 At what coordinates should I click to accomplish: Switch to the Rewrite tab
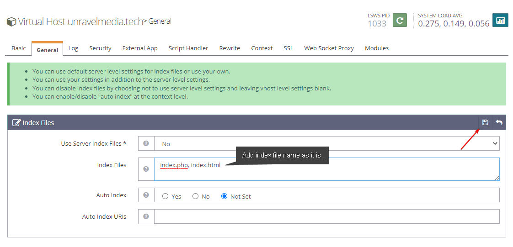[230, 48]
